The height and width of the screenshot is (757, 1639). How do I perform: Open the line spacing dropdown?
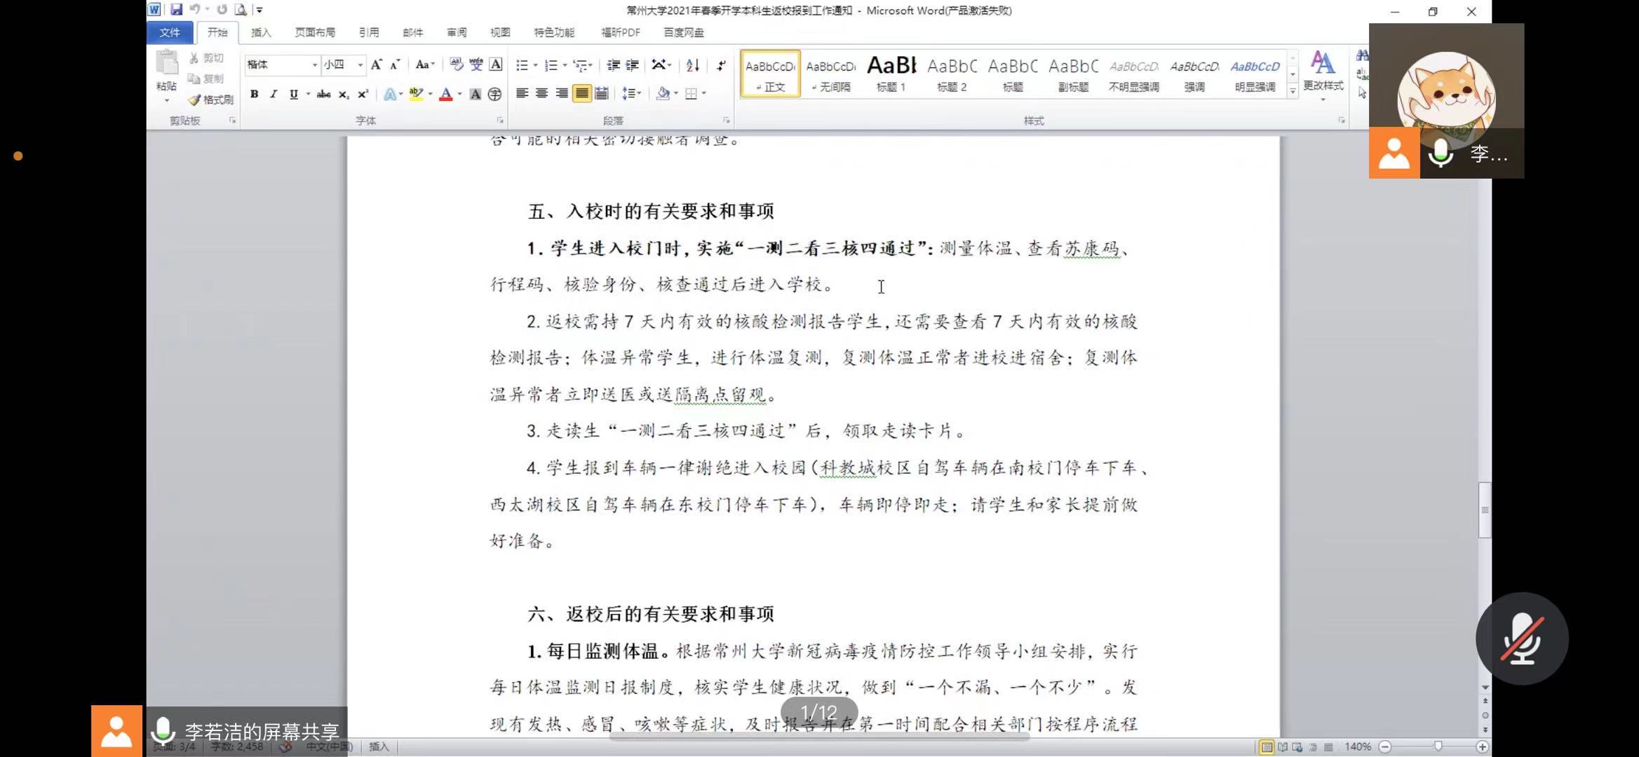click(x=632, y=93)
